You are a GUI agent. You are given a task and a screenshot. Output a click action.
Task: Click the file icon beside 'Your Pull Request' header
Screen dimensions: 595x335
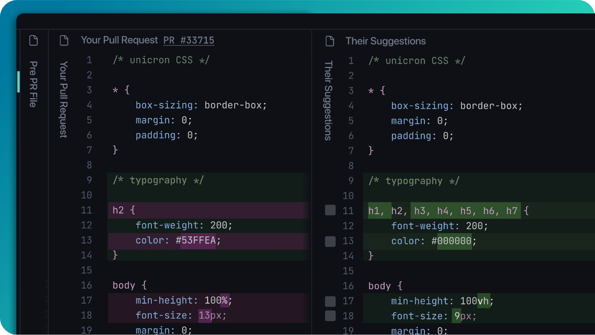tap(64, 40)
